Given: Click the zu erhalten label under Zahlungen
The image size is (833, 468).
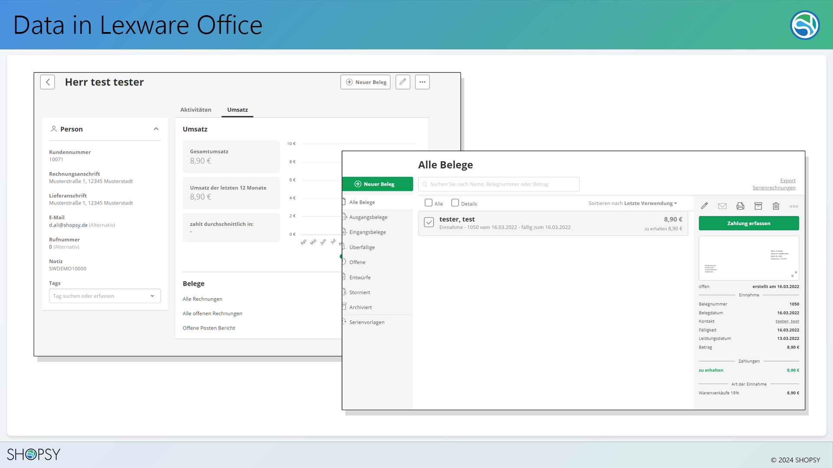Looking at the screenshot, I should [711, 370].
